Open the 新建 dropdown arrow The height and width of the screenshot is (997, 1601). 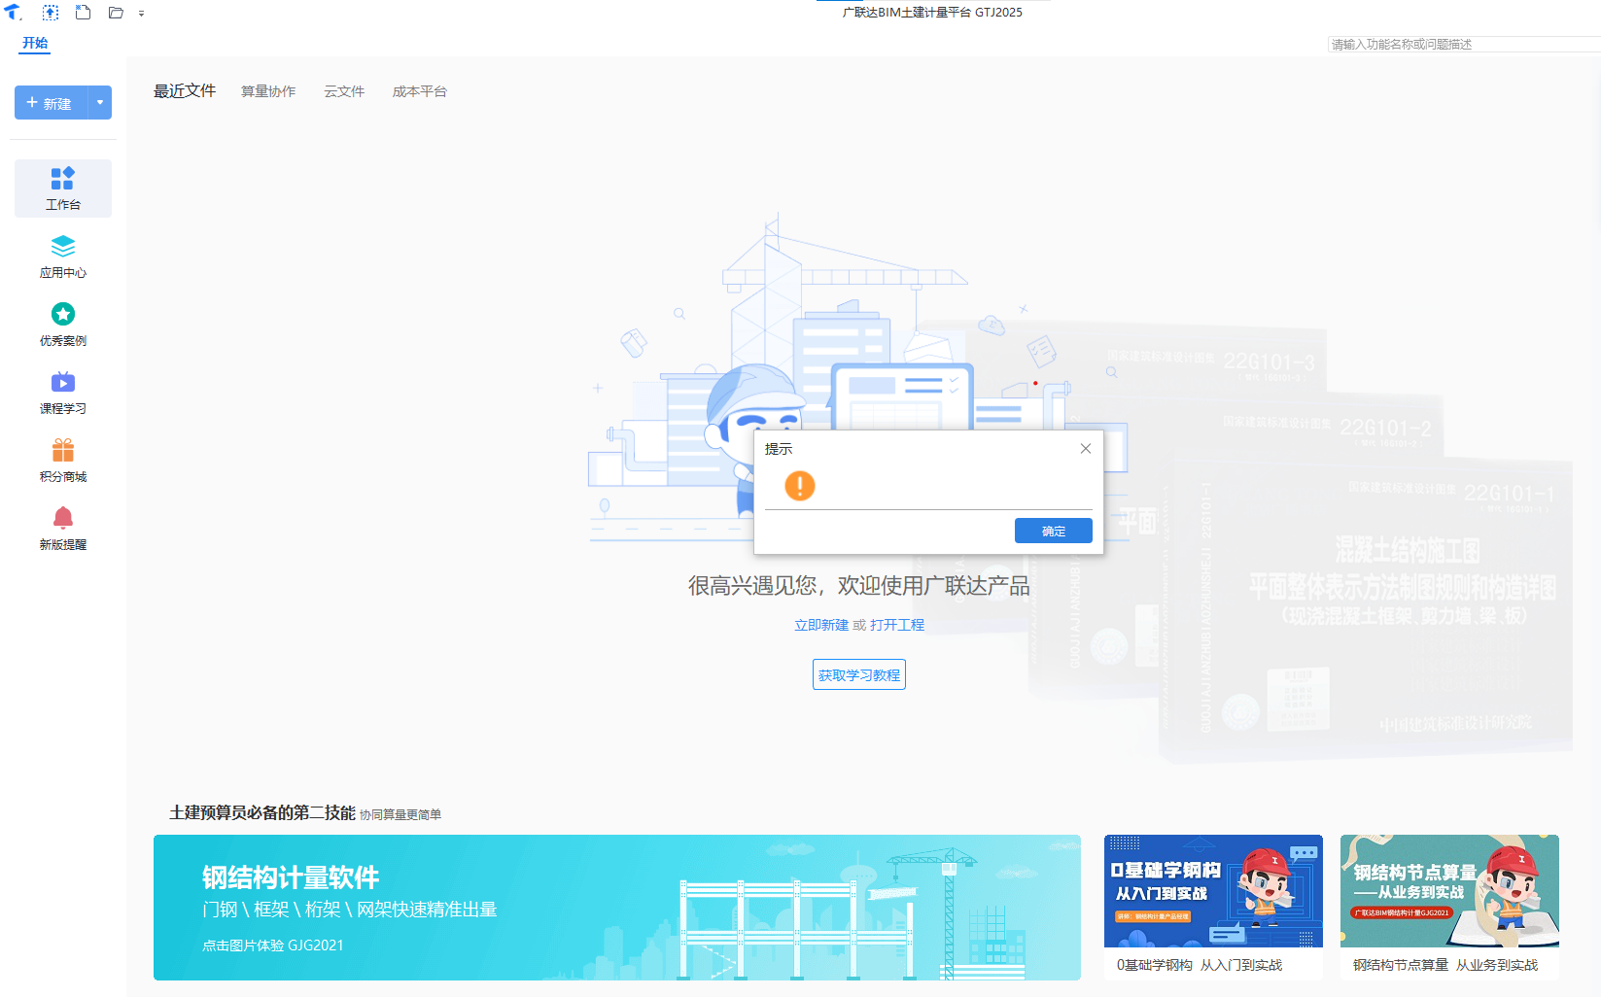[100, 103]
